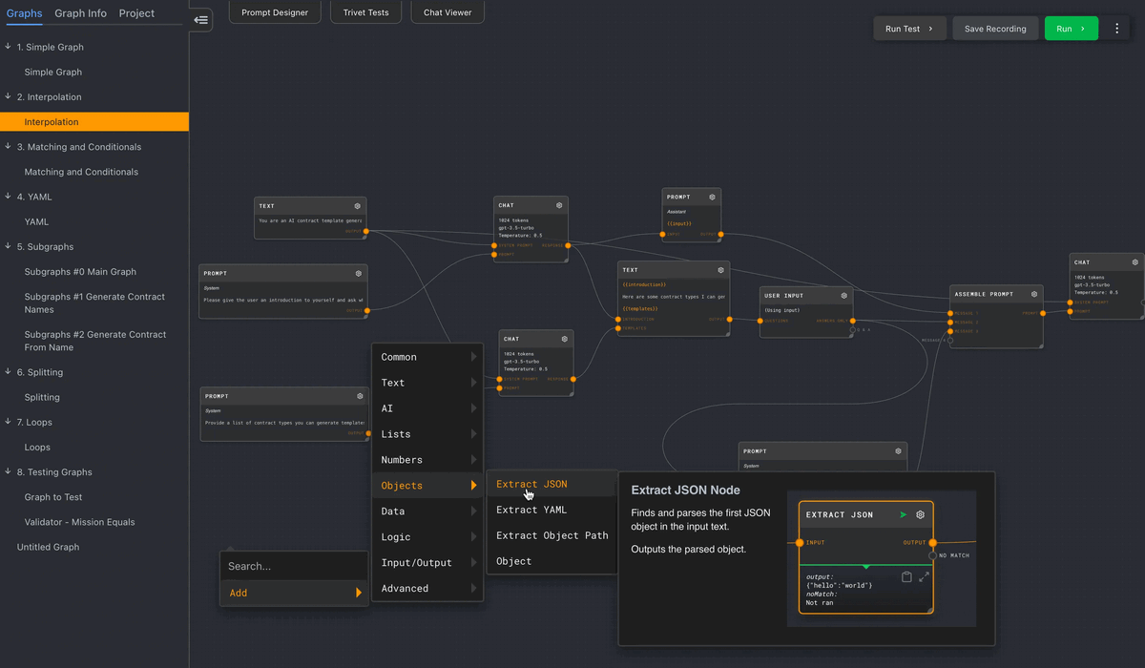Switch to the Project tab
1145x668 pixels.
coord(135,13)
